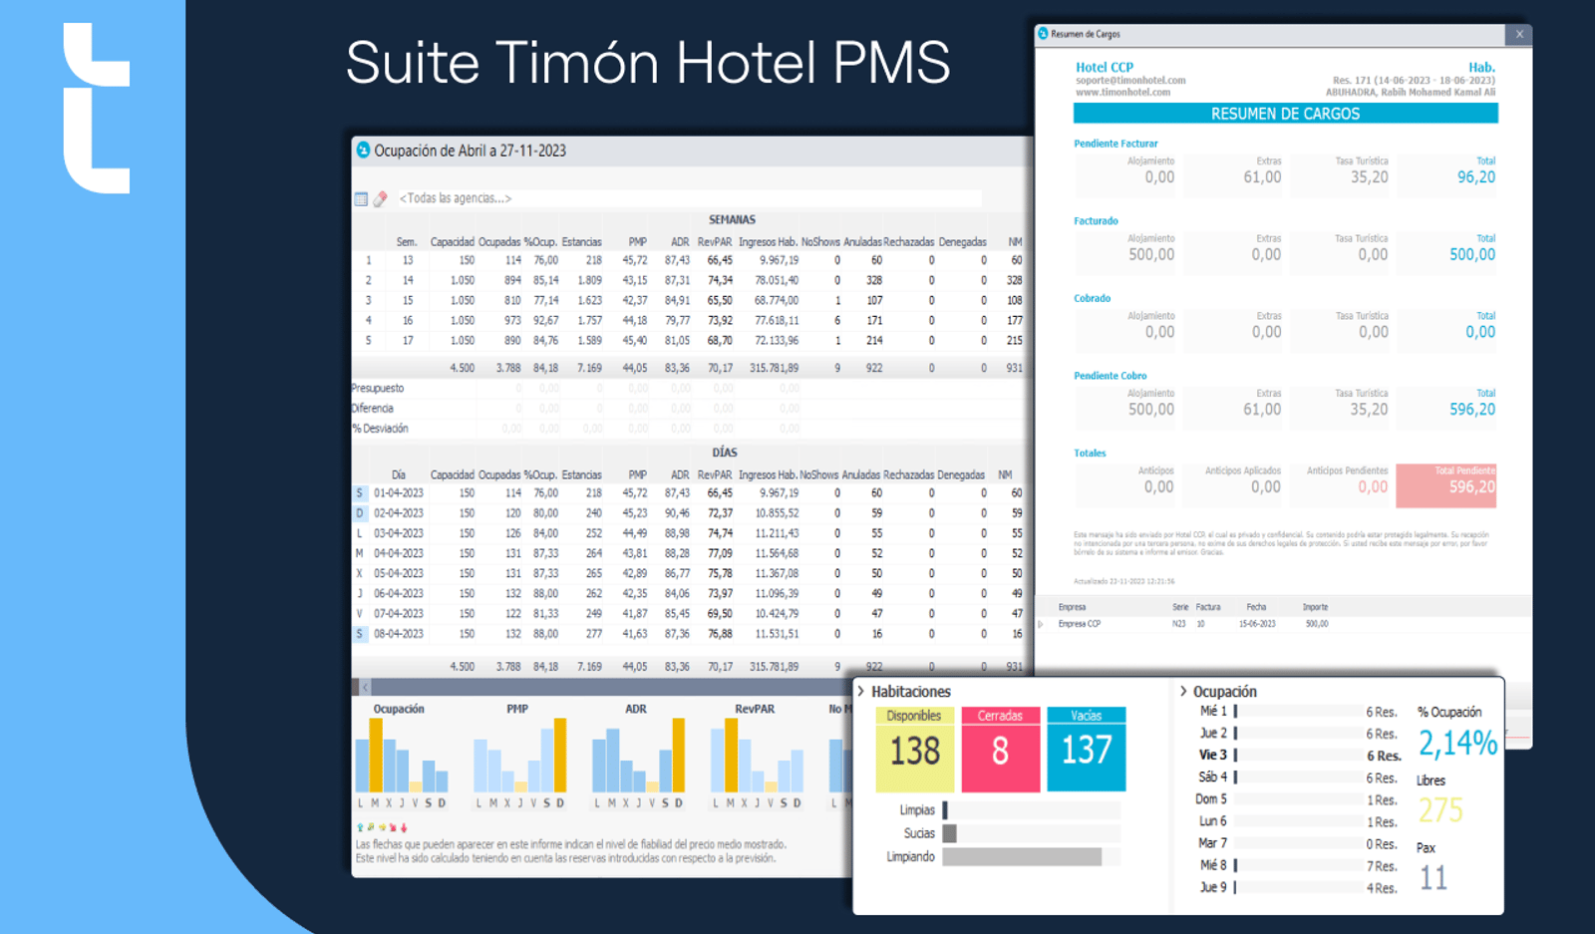Expand the Habitaciones panel chevron
The image size is (1595, 934).
(x=861, y=691)
